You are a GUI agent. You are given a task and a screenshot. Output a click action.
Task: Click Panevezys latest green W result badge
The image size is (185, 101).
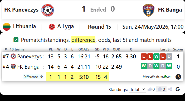point(156,56)
